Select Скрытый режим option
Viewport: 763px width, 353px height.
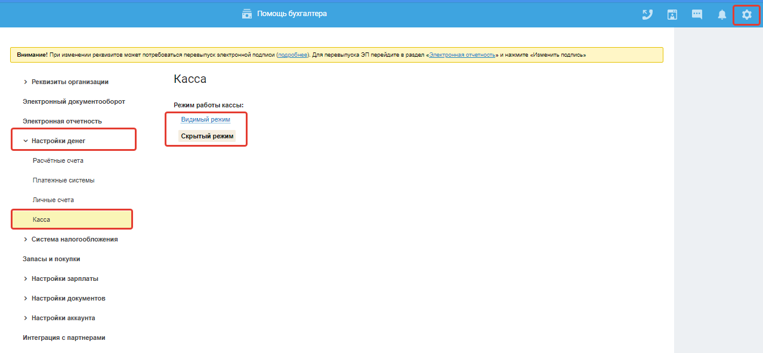(207, 136)
